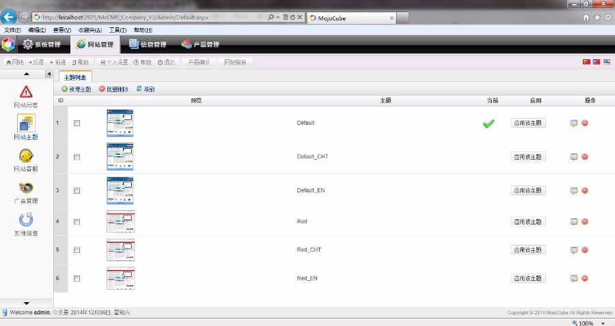Open the 网站留言 toolbar item
The height and width of the screenshot is (326, 615).
[x=235, y=62]
